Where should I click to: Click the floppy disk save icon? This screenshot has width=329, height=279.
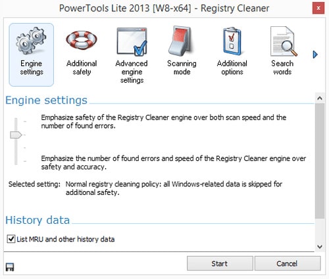pyautogui.click(x=10, y=267)
